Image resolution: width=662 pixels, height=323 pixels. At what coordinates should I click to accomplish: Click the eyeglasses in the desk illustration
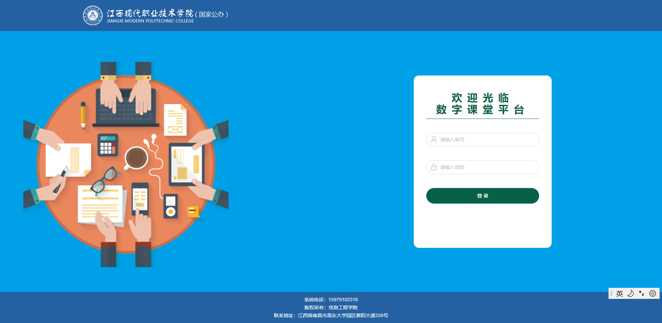click(x=104, y=180)
